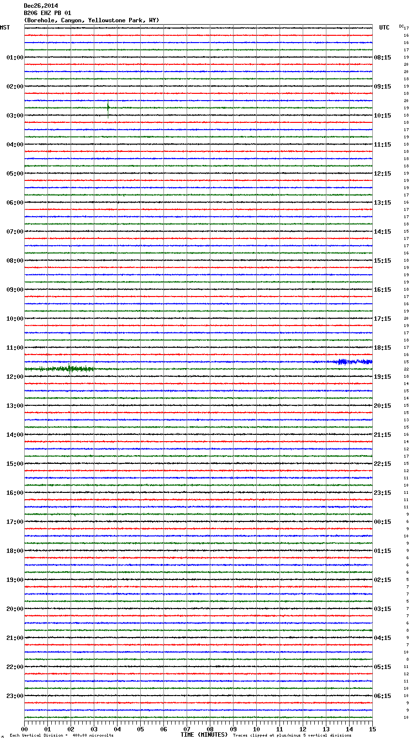Select the 14:00 MST time label
The height and width of the screenshot is (742, 411).
tap(15, 435)
